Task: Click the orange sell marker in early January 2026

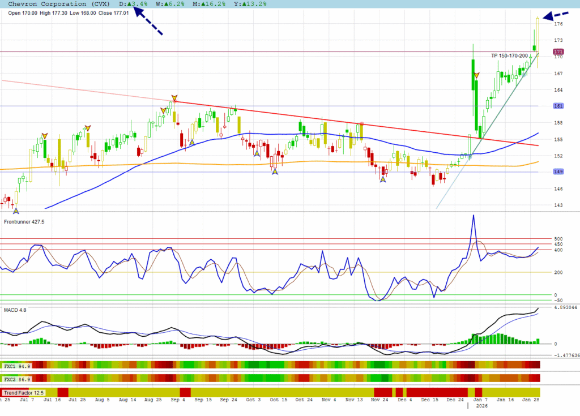Action: (x=477, y=75)
